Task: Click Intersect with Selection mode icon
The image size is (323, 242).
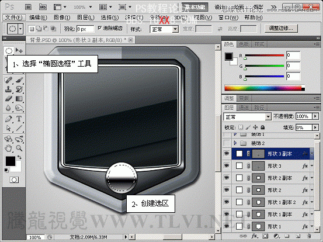Action: [53, 29]
